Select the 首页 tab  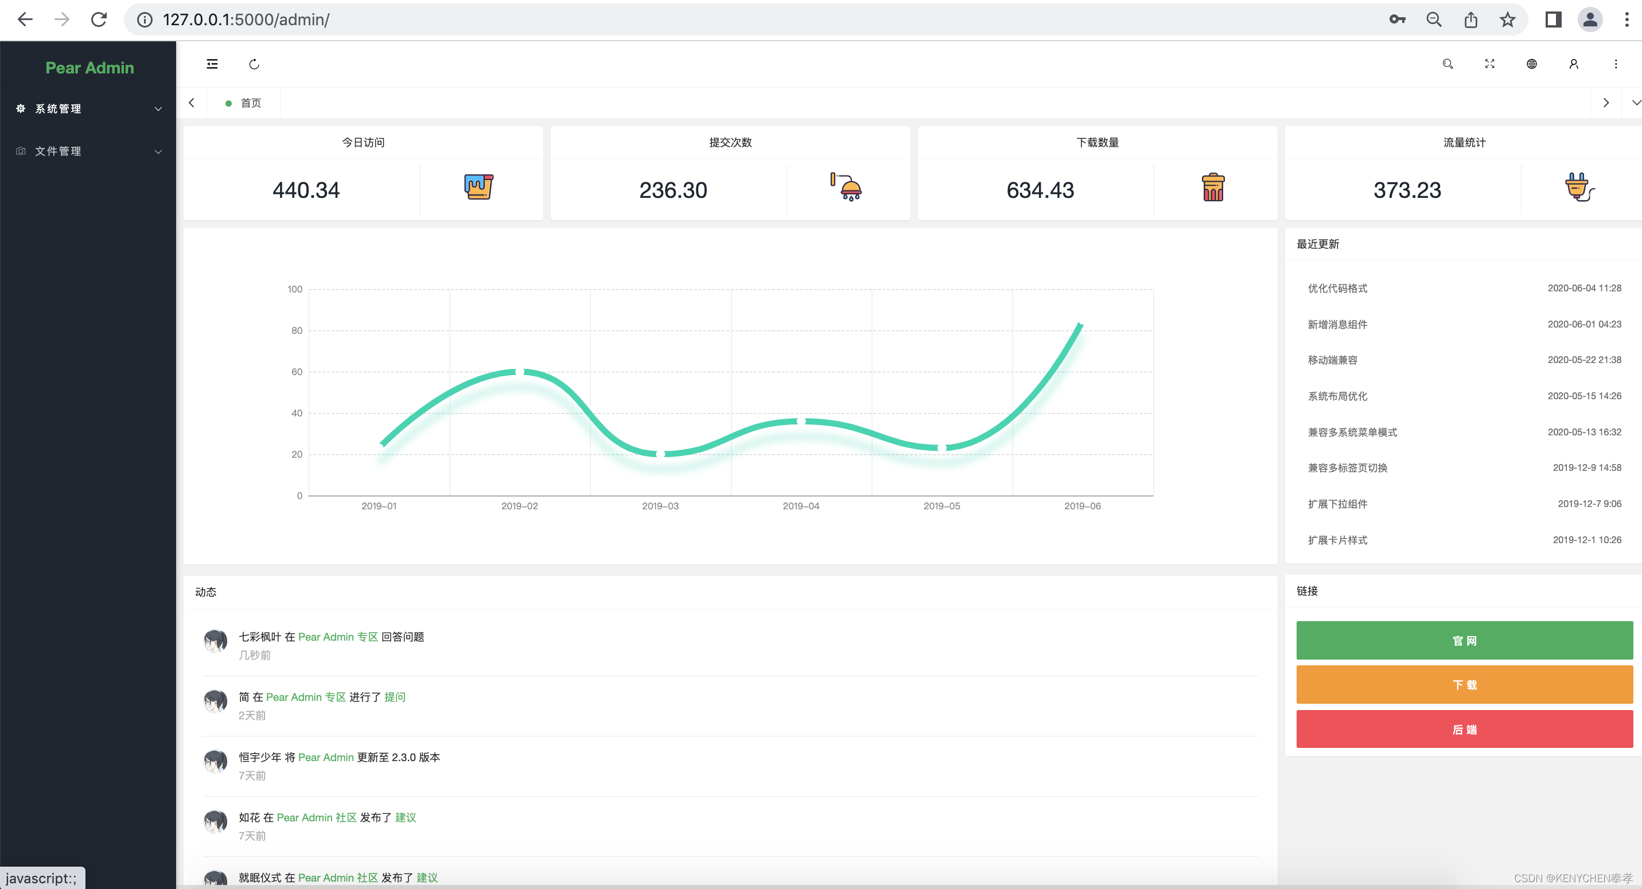click(x=250, y=102)
